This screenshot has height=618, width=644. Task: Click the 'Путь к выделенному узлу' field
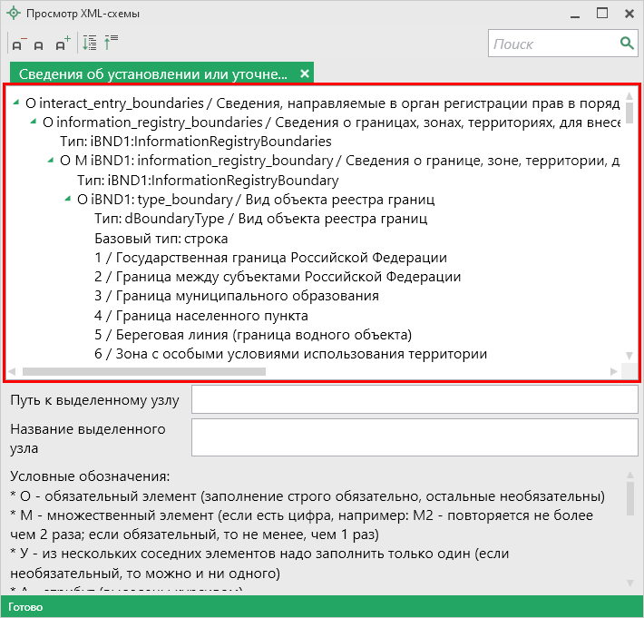pyautogui.click(x=415, y=400)
